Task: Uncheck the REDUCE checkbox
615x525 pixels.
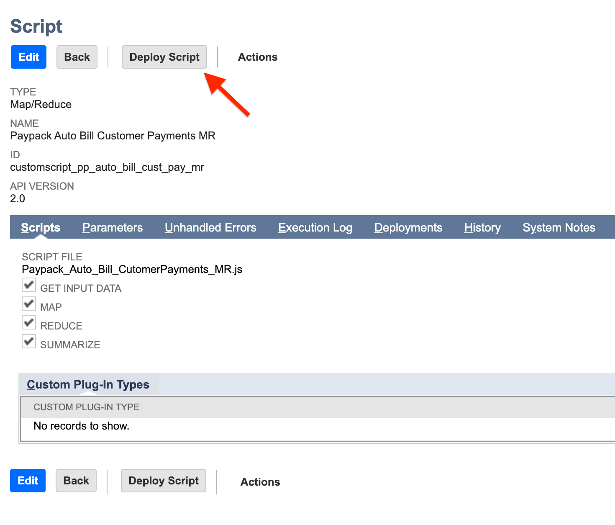Action: [x=28, y=322]
